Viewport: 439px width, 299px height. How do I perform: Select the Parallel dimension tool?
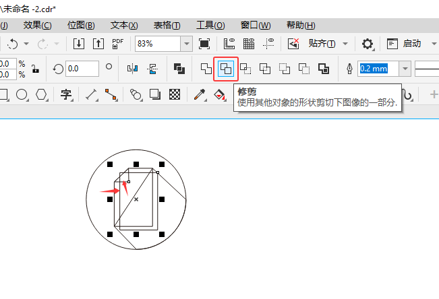(x=92, y=94)
